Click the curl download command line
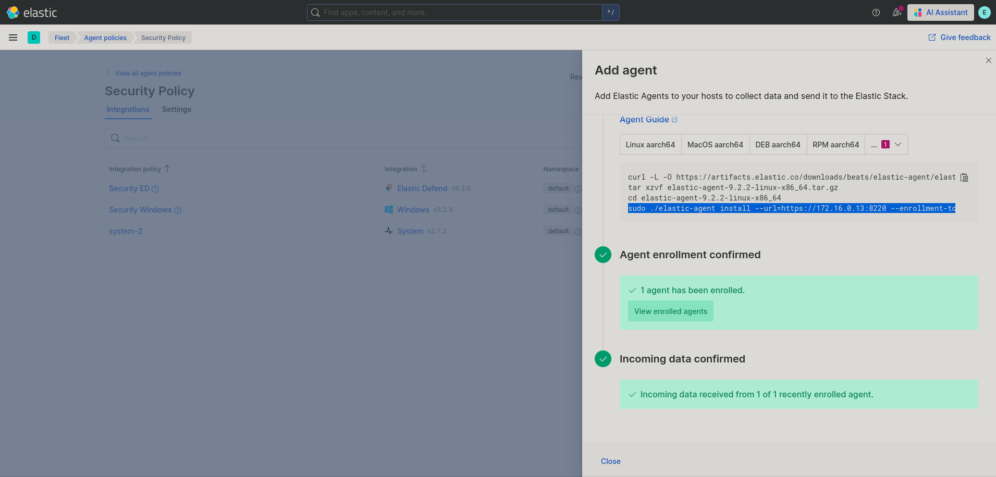 pyautogui.click(x=792, y=177)
